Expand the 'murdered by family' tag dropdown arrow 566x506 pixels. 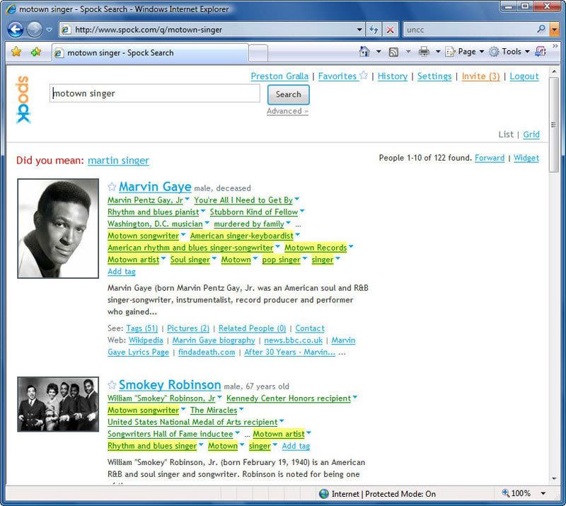pyautogui.click(x=288, y=223)
